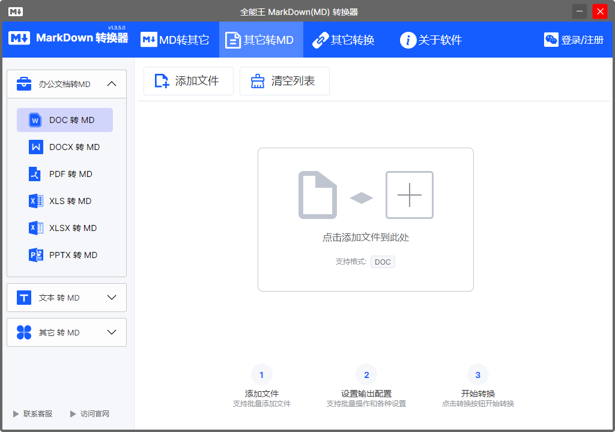Screen dimensions: 615x432
Task: Click the title bar MD app icon
Action: [x=15, y=12]
